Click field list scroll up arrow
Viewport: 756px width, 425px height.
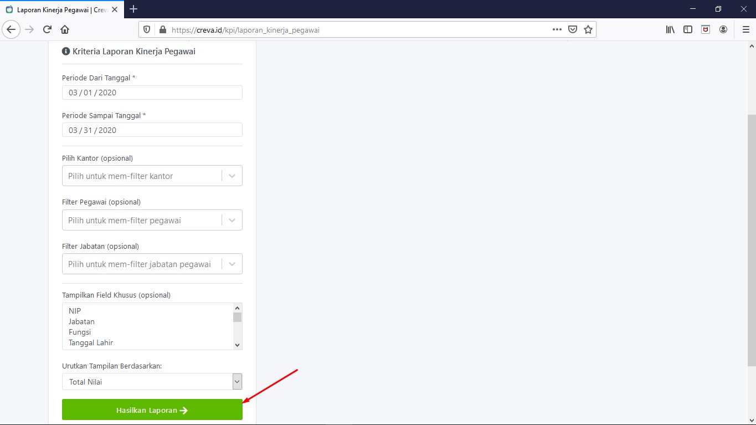coord(237,308)
